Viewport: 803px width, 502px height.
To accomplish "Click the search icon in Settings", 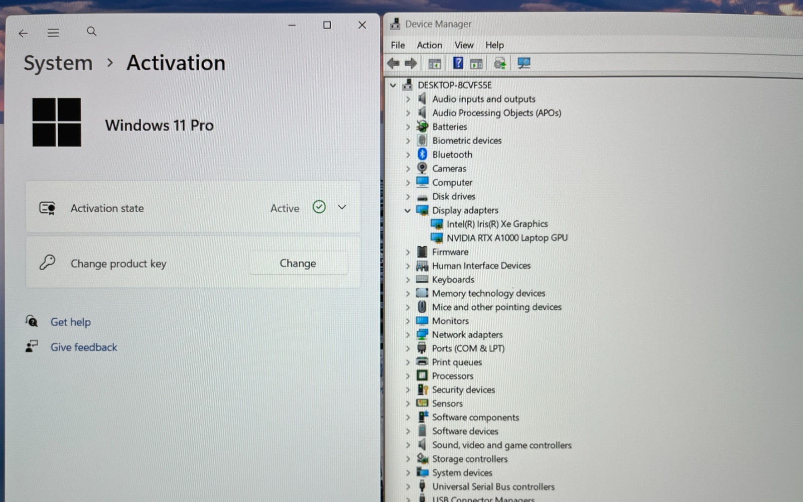I will coord(91,32).
